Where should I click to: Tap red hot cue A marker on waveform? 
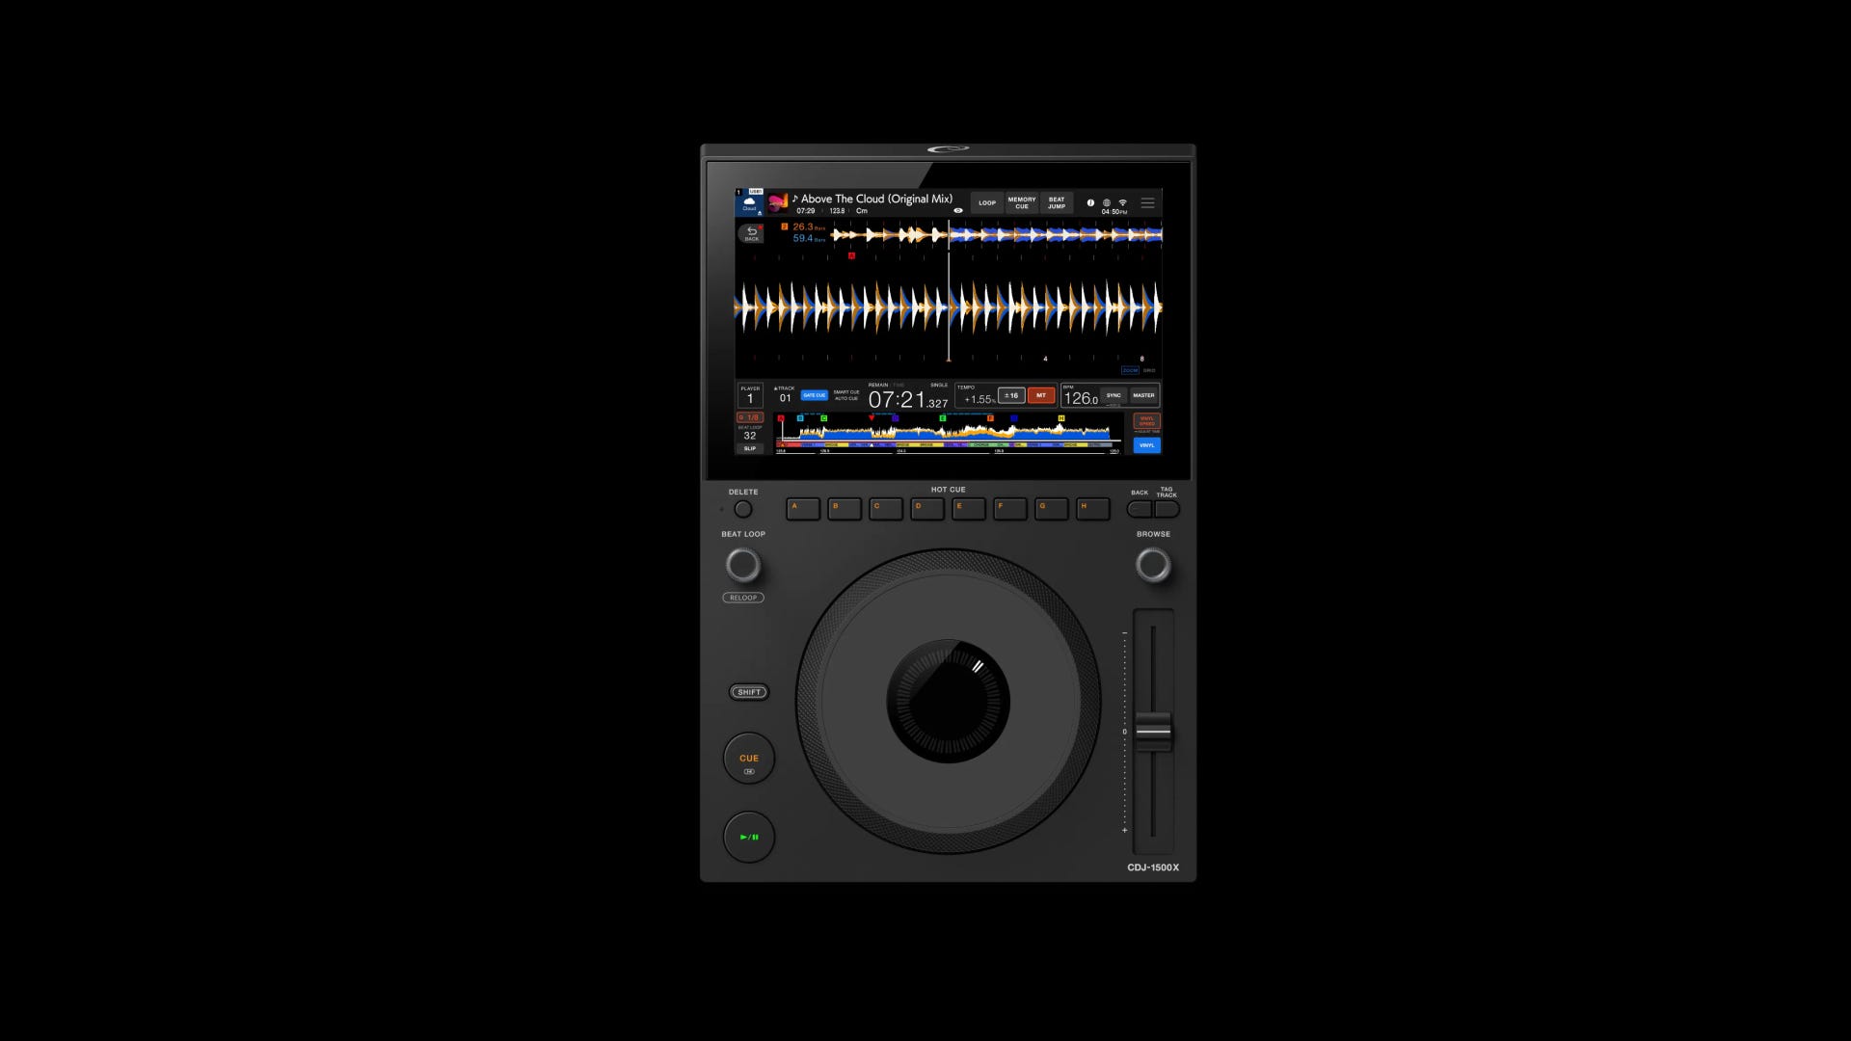[x=851, y=256]
